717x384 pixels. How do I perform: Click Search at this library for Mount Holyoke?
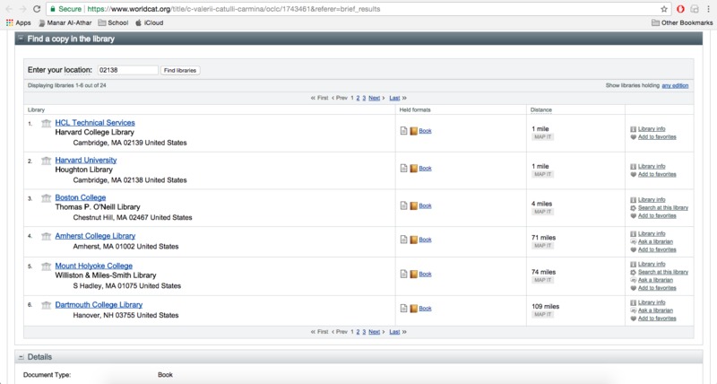point(663,272)
